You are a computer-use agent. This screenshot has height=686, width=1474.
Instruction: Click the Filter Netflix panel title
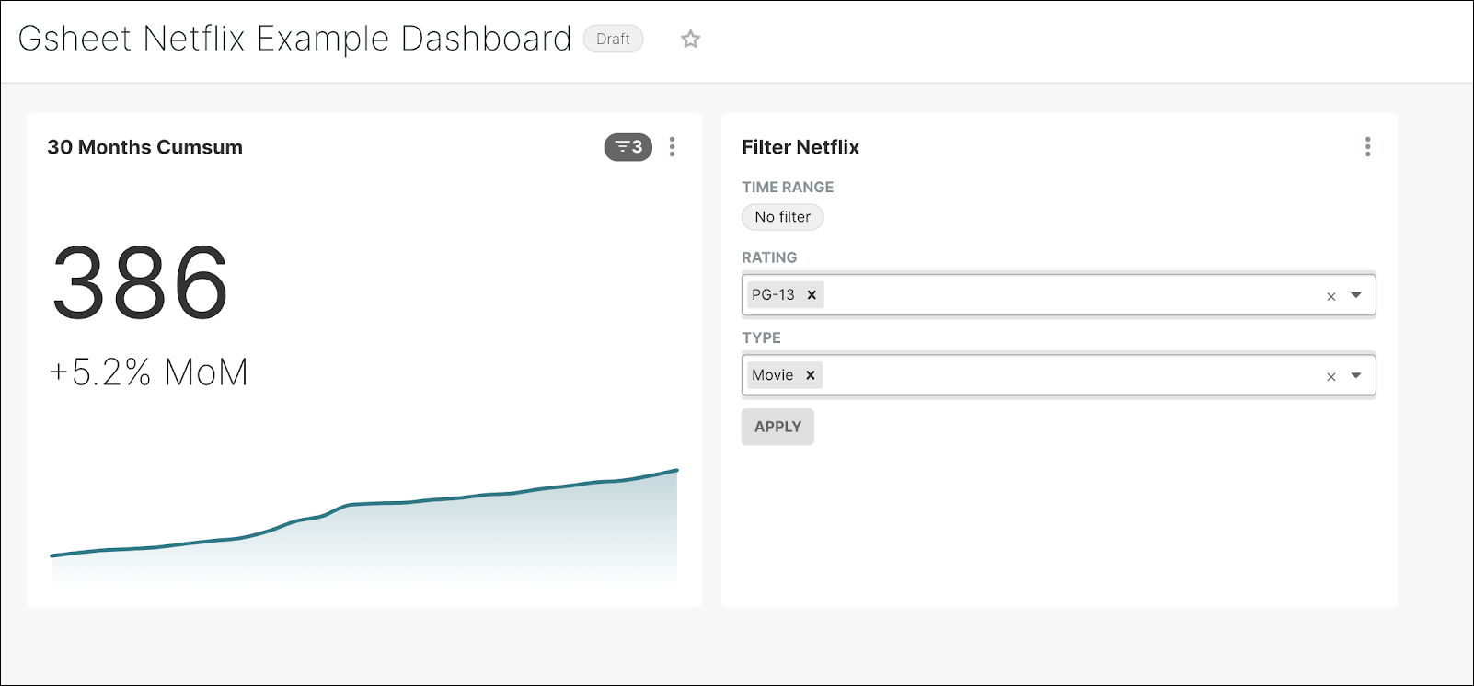click(800, 147)
